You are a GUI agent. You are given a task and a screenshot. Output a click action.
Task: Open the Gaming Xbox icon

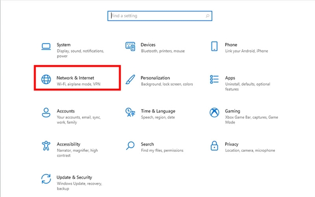(x=214, y=112)
